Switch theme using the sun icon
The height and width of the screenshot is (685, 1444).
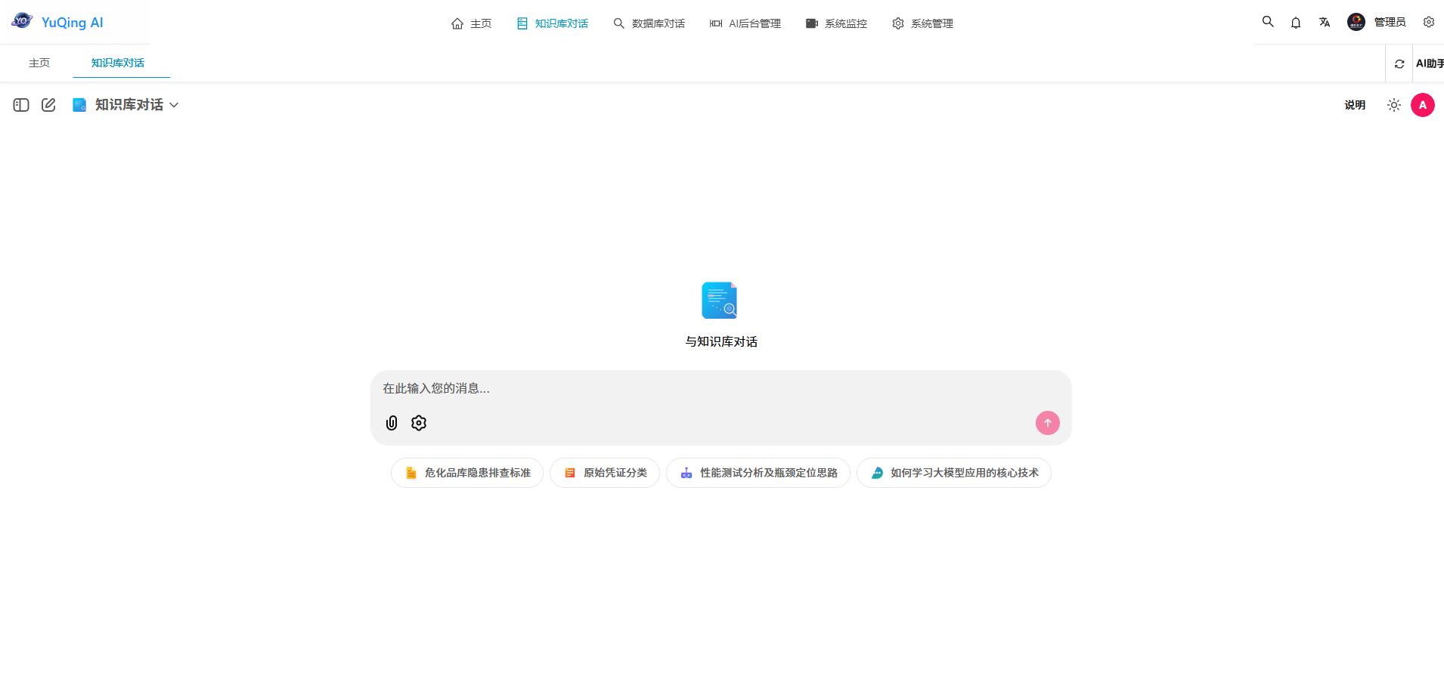[1393, 105]
